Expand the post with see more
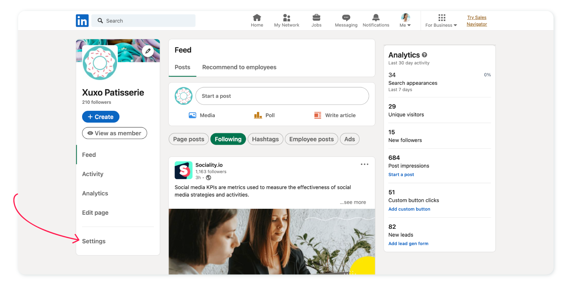Image resolution: width=571 pixels, height=285 pixels. pyautogui.click(x=353, y=202)
